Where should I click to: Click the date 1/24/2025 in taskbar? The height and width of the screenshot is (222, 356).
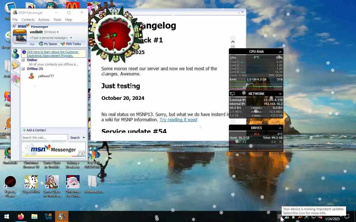tap(332, 219)
